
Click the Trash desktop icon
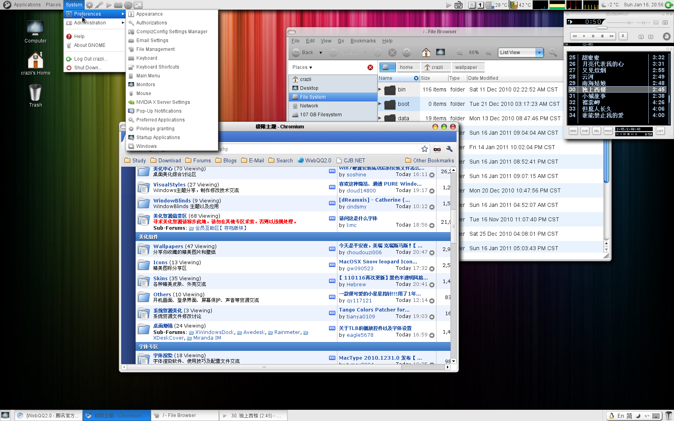click(x=35, y=96)
